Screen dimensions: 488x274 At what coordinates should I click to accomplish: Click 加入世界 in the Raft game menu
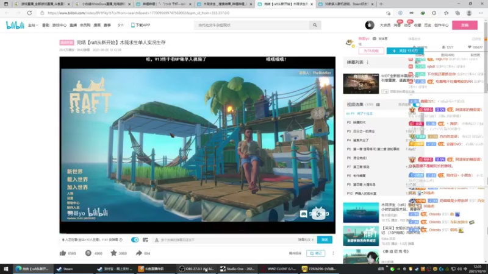click(x=77, y=188)
